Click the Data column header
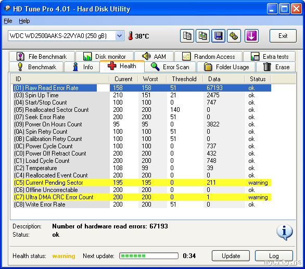Screen dimensions: 305x269 pyautogui.click(x=223, y=79)
